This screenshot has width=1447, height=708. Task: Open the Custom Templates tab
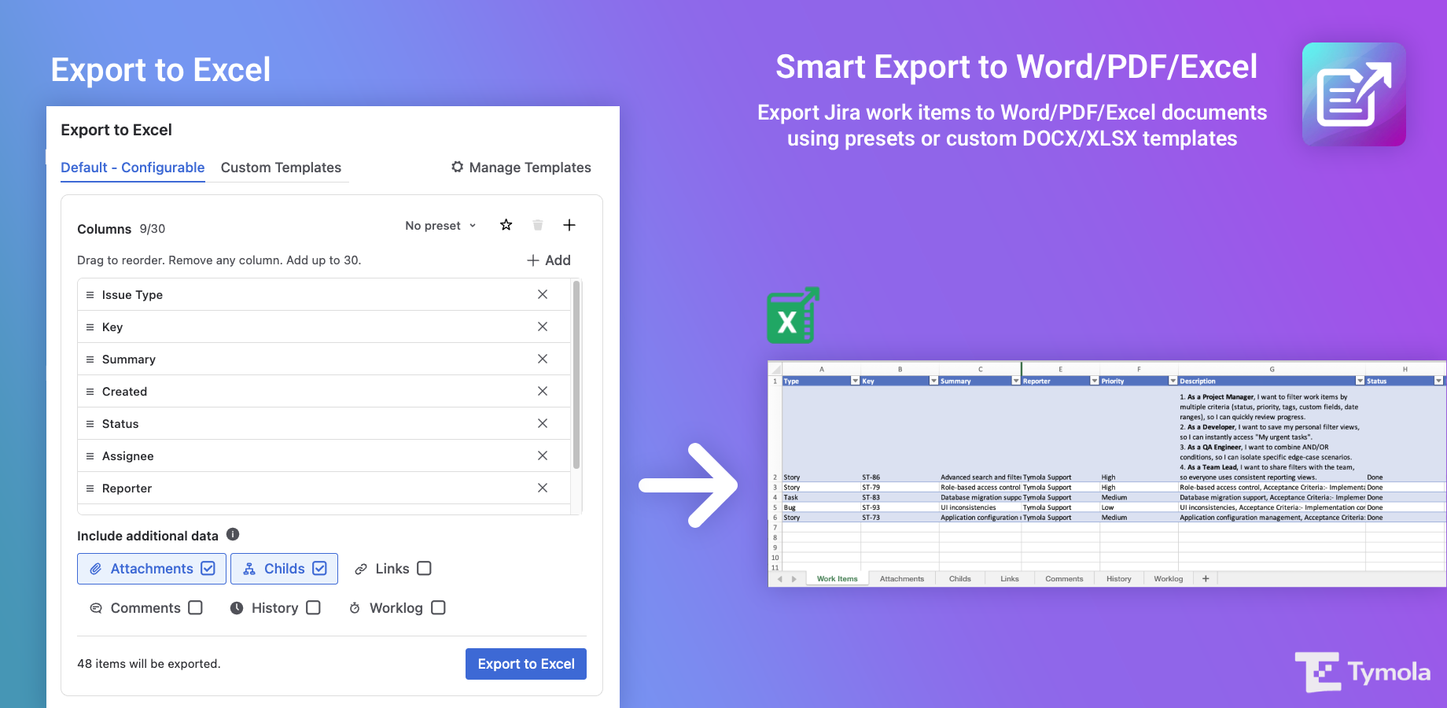281,168
